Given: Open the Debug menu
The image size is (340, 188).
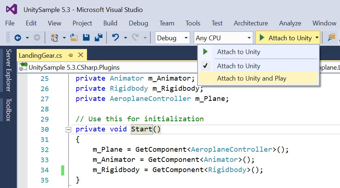Looking at the screenshot, I should point(138,23).
